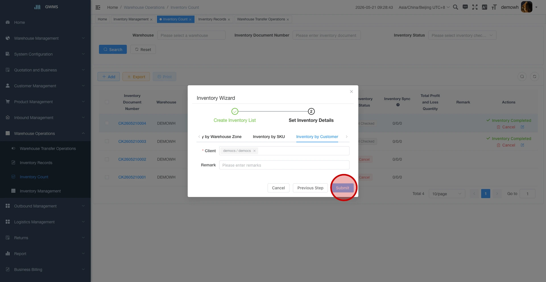This screenshot has width=546, height=282.
Task: Toggle the select-all checkbox in table header
Action: tap(107, 102)
